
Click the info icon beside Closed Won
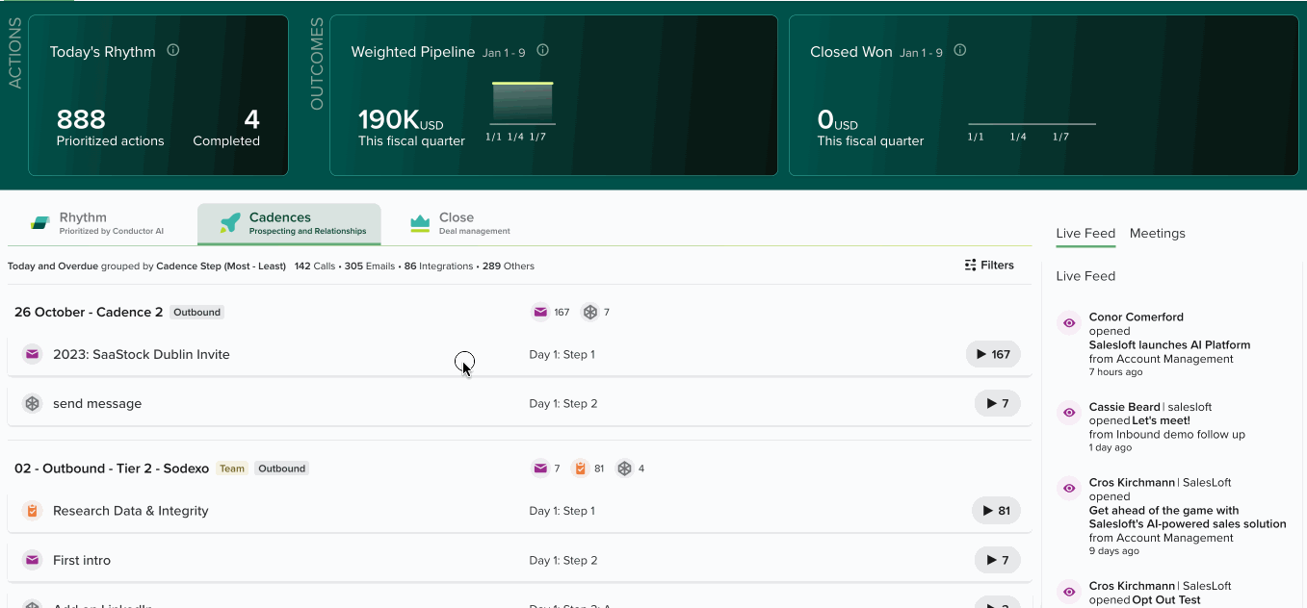pos(959,51)
